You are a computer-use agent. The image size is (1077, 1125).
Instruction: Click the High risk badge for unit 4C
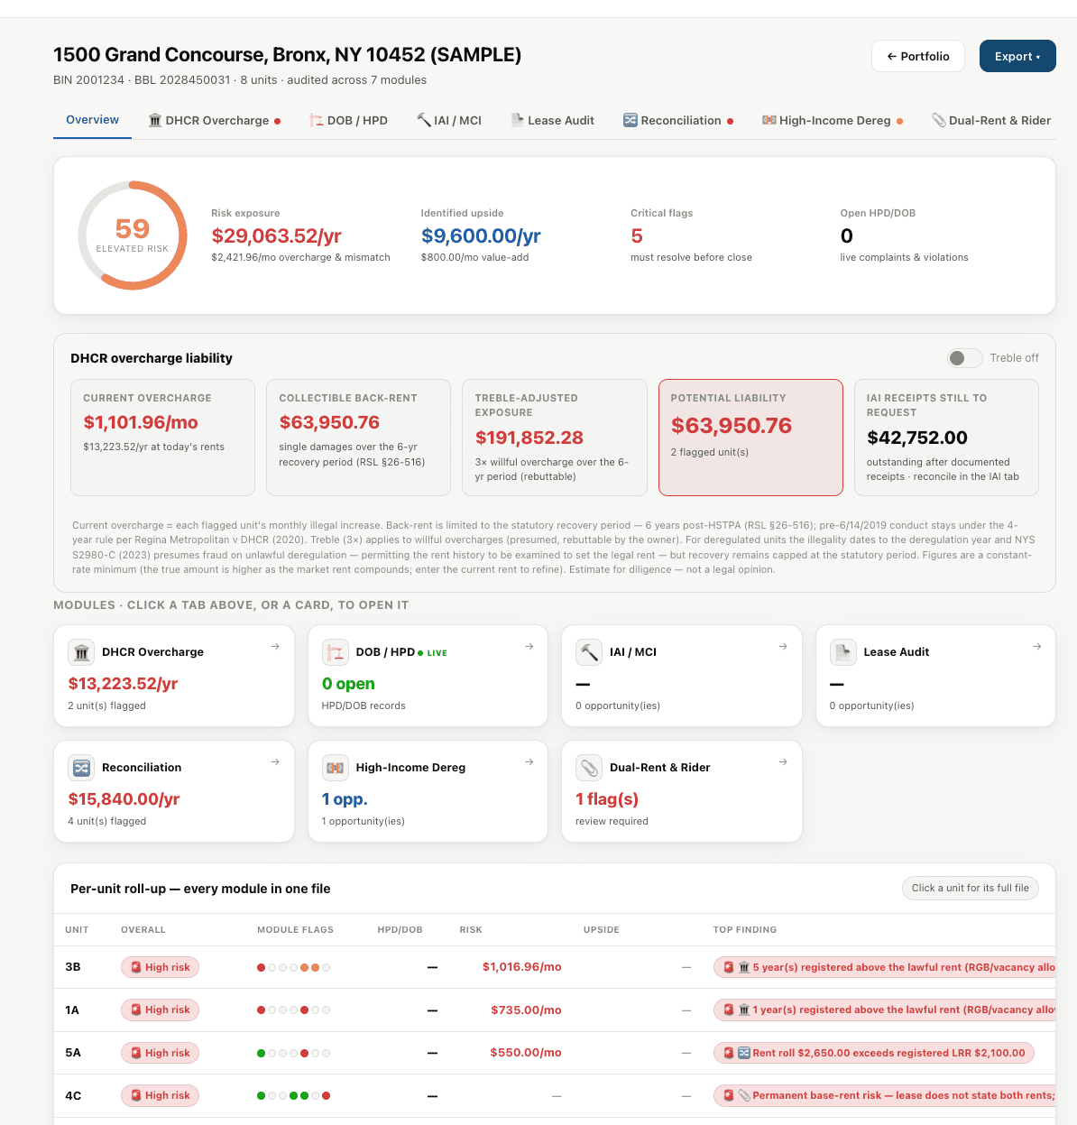tap(160, 1095)
